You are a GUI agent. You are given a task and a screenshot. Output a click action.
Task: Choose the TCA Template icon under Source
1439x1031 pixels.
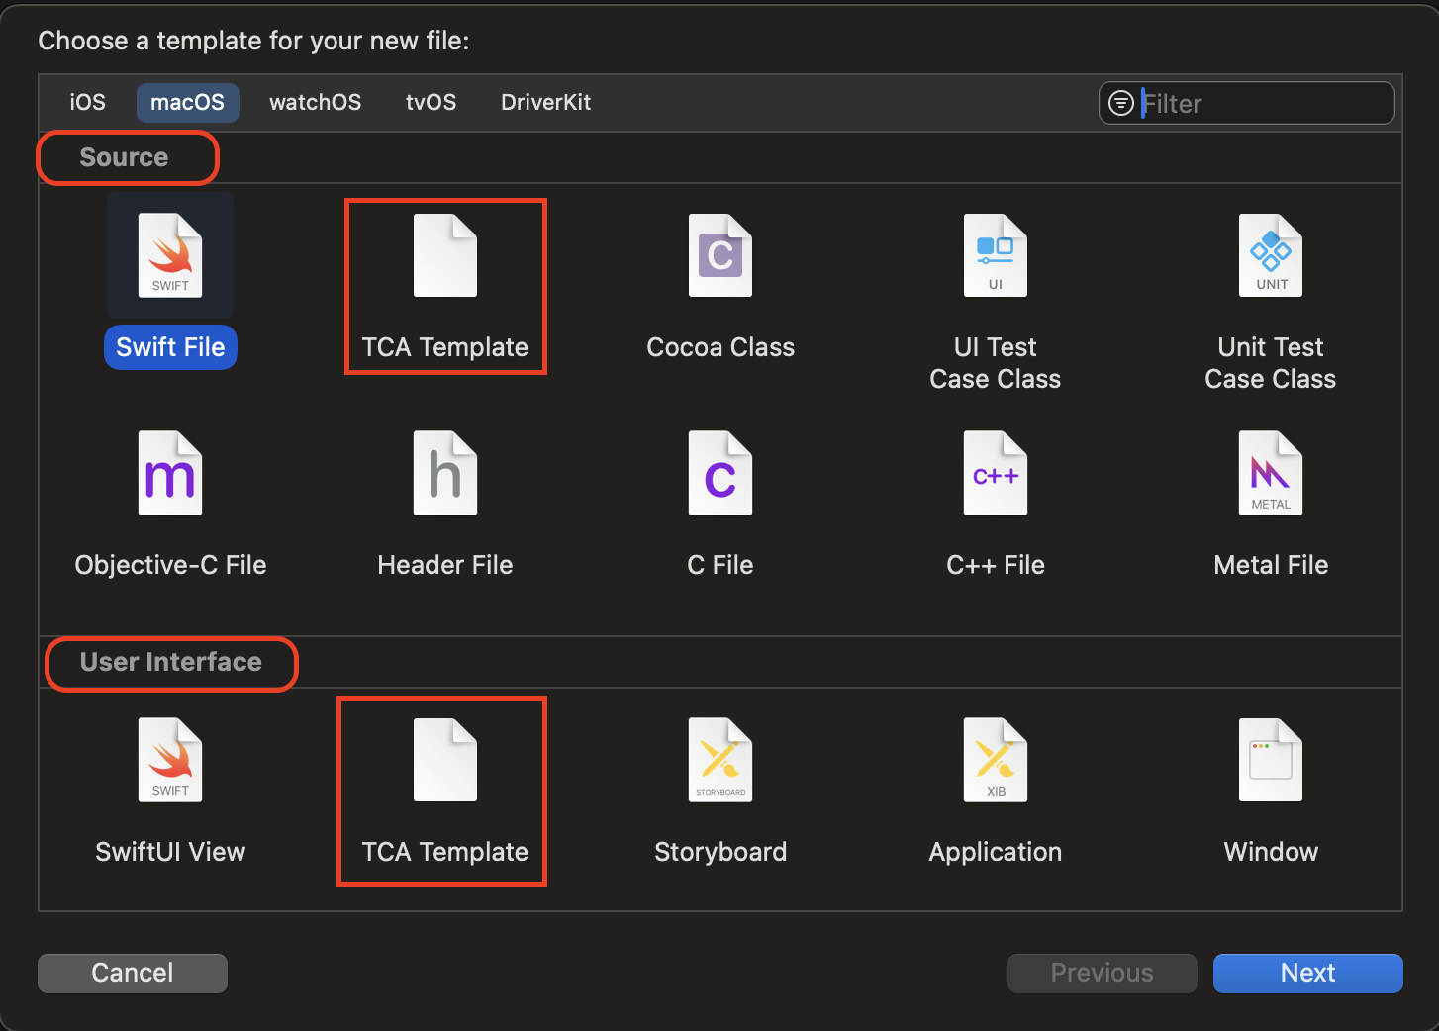tap(445, 255)
